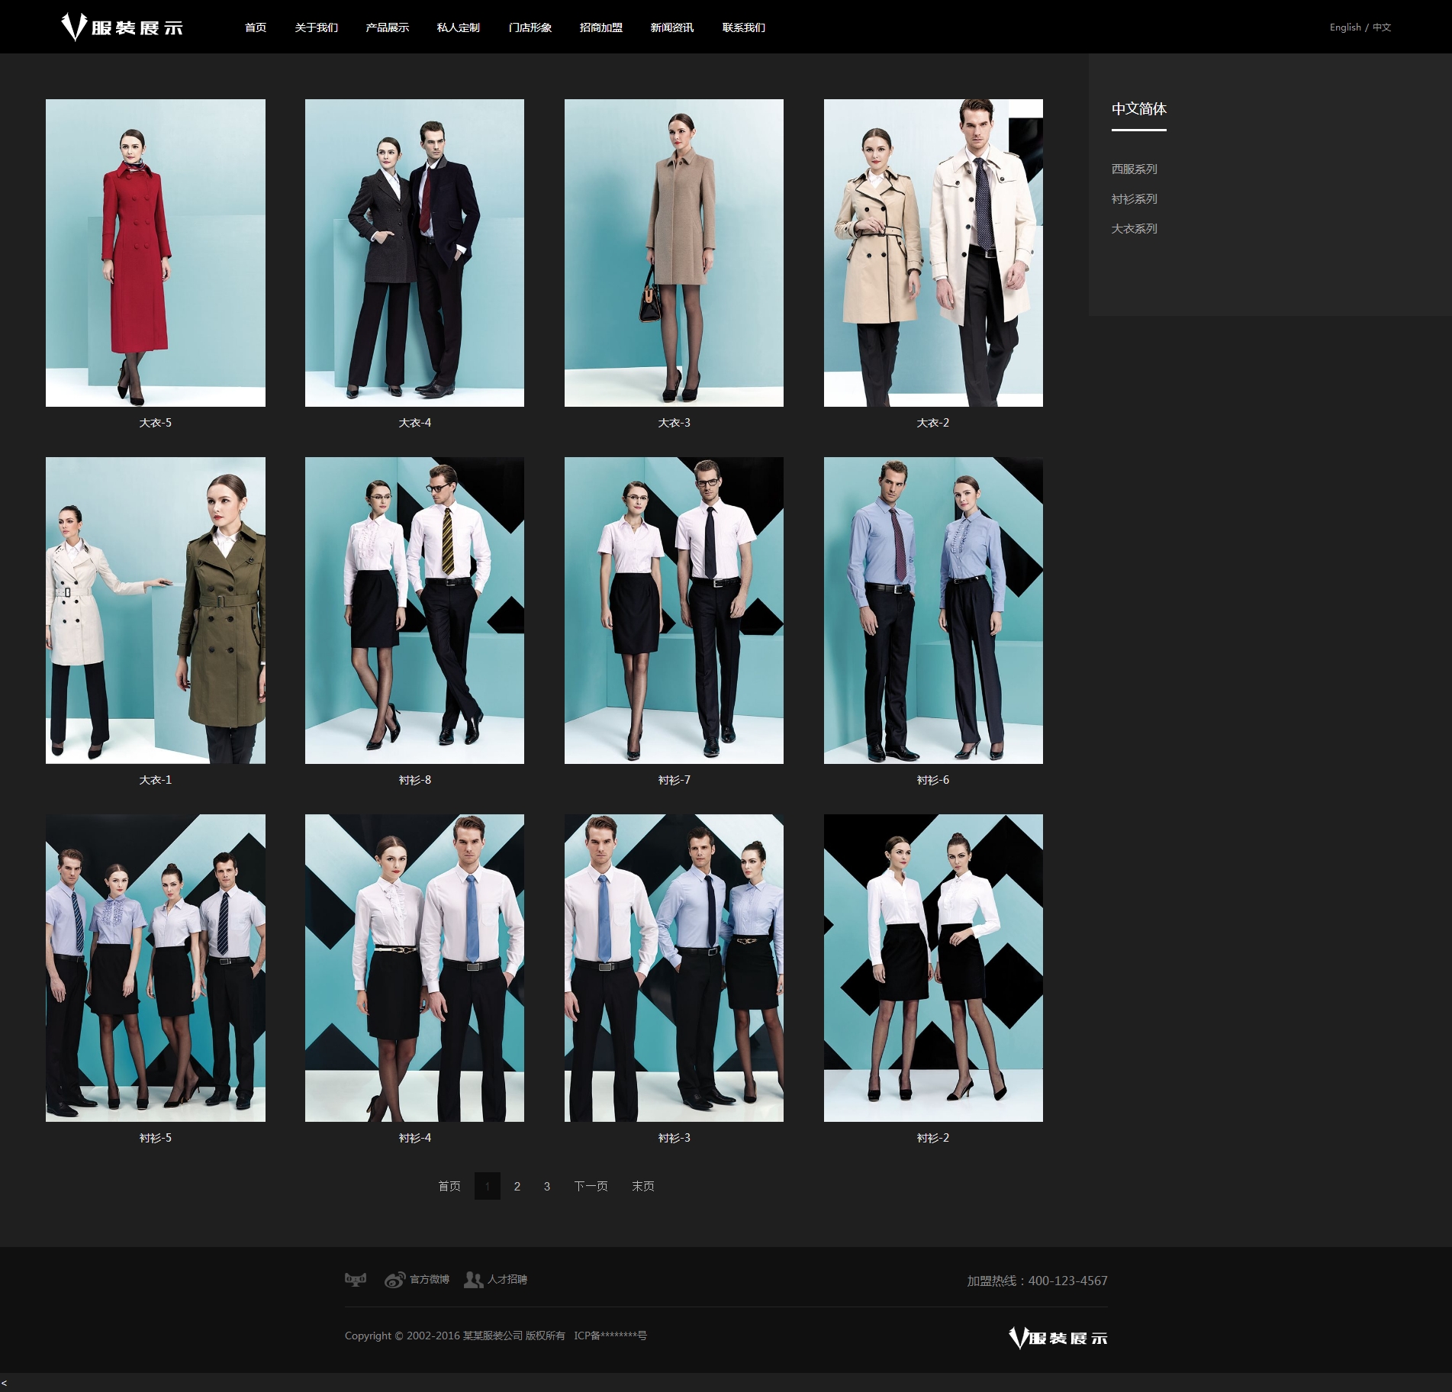Screen dimensions: 1452x1392
Task: Open the official Weibo icon link
Action: (x=394, y=1280)
